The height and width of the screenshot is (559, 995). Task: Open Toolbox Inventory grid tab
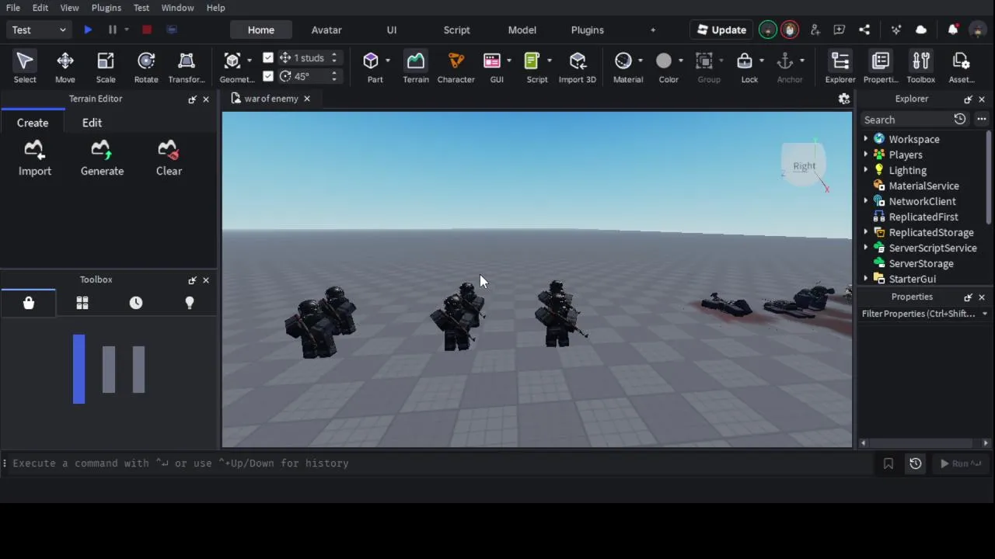(82, 303)
